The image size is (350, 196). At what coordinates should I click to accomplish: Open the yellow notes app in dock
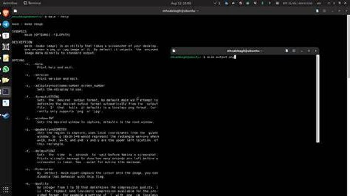[x=6, y=58]
